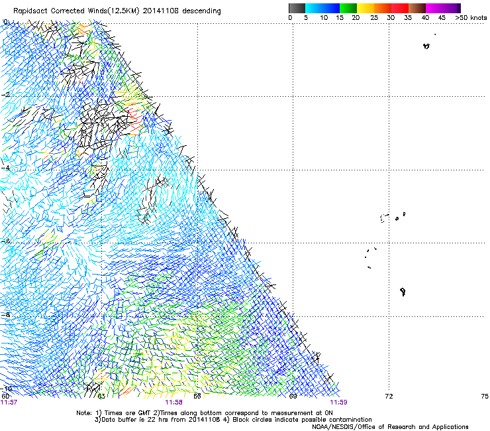Click the 'Data buffer is 22 hrs' note
The image size is (490, 431).
click(x=158, y=420)
